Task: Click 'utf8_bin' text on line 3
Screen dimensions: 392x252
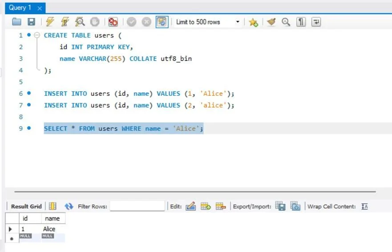Action: (x=176, y=59)
